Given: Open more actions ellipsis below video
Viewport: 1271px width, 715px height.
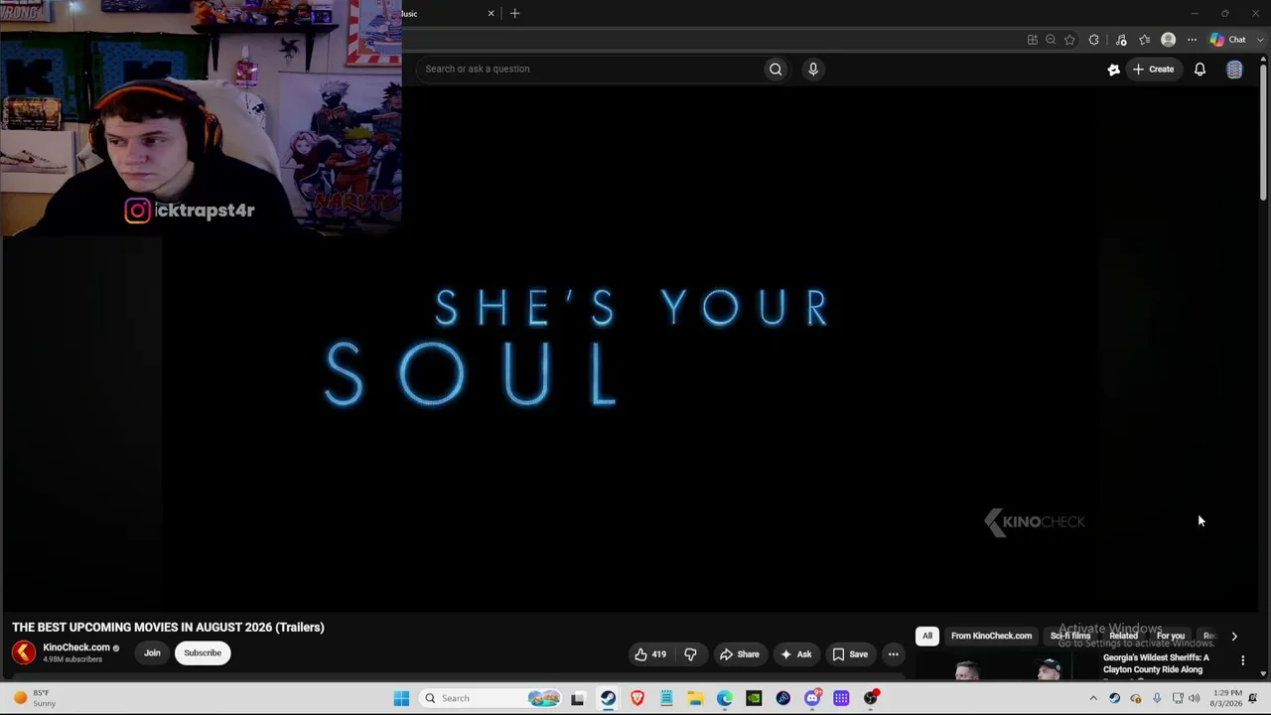Looking at the screenshot, I should click(x=894, y=654).
